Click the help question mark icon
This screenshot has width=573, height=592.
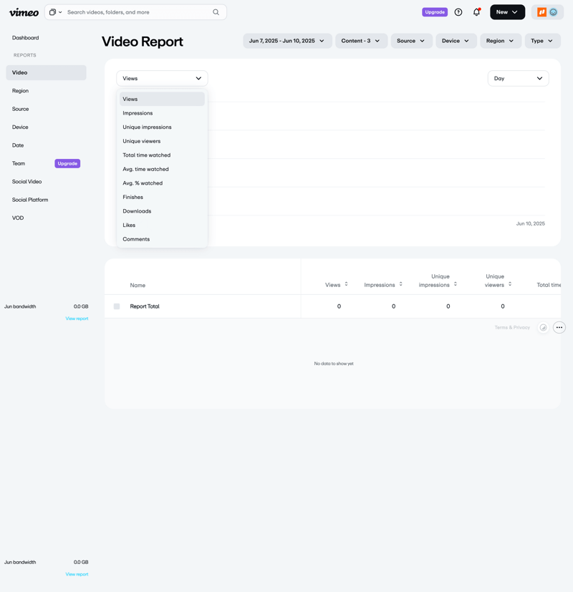(x=458, y=12)
